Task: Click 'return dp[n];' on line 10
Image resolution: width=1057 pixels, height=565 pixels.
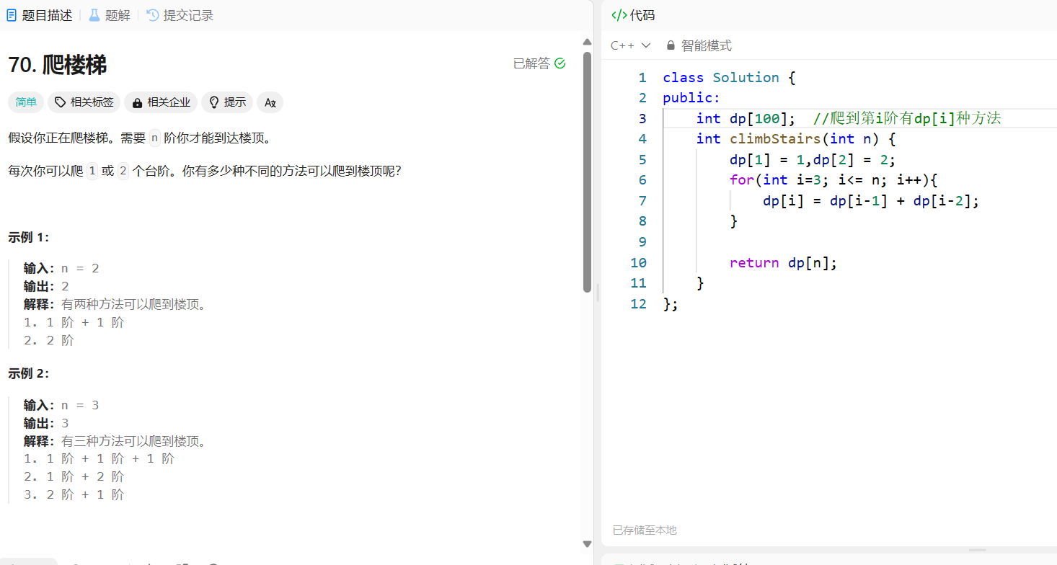Action: [783, 263]
